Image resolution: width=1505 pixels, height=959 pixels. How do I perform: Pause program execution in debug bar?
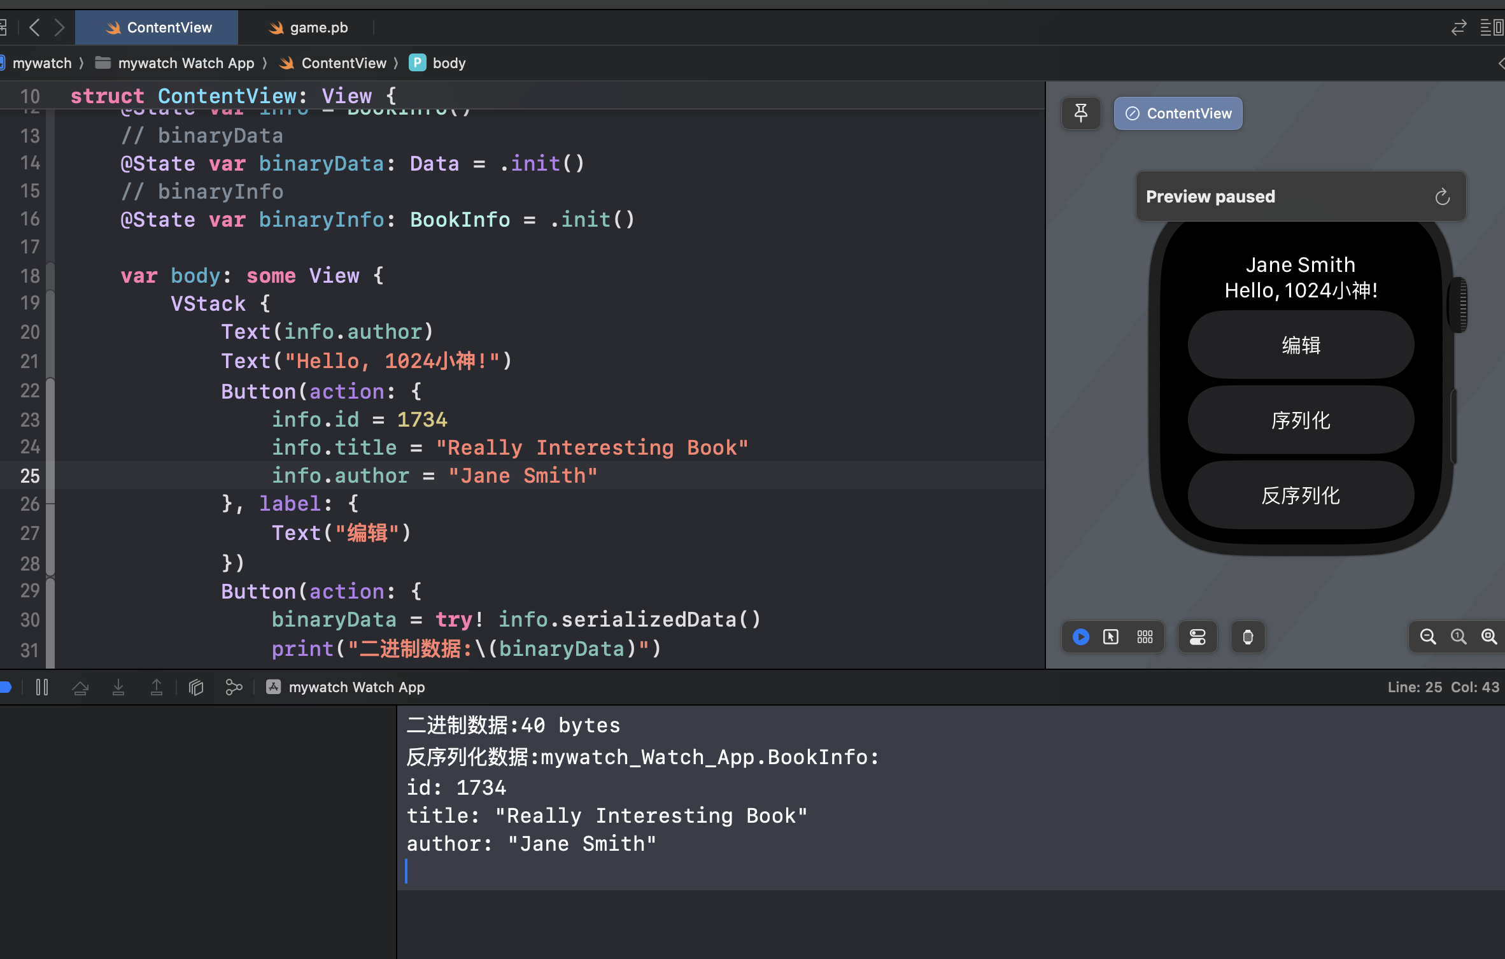point(42,687)
